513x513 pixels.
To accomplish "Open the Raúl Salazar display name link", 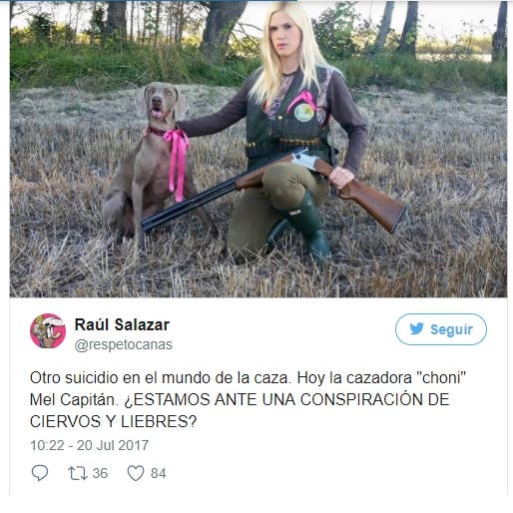I will [122, 324].
